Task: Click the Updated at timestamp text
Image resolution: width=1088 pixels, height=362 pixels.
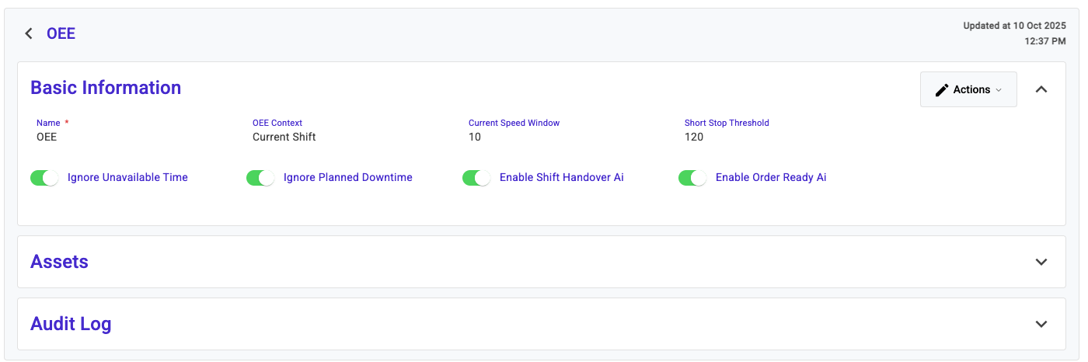Action: tap(1014, 33)
